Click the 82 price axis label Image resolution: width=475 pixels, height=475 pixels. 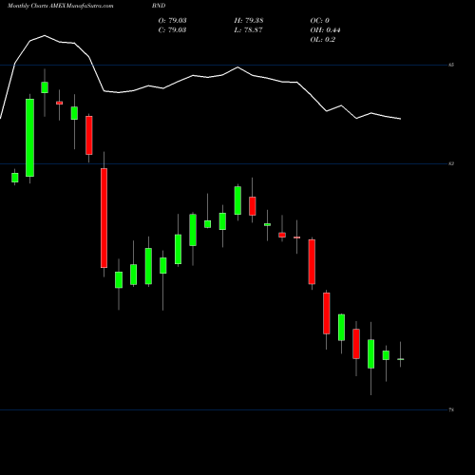tap(451, 163)
